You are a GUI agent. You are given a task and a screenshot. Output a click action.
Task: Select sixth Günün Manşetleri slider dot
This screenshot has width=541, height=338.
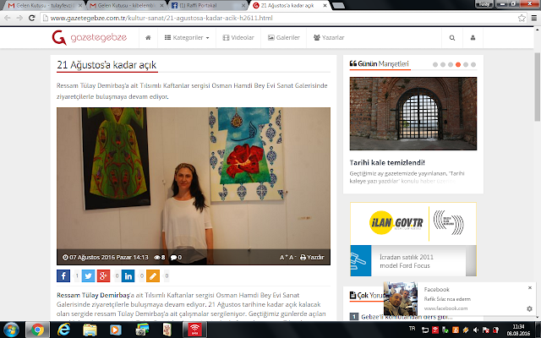tap(473, 64)
